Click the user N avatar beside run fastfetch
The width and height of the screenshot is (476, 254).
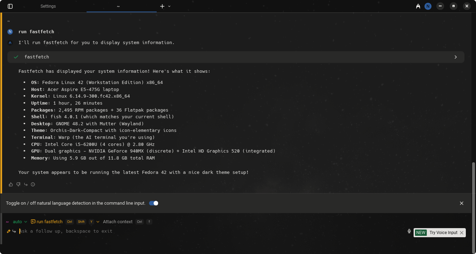pyautogui.click(x=10, y=32)
